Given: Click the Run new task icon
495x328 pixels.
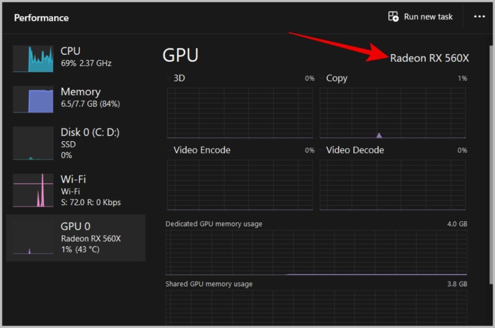Looking at the screenshot, I should tap(394, 17).
